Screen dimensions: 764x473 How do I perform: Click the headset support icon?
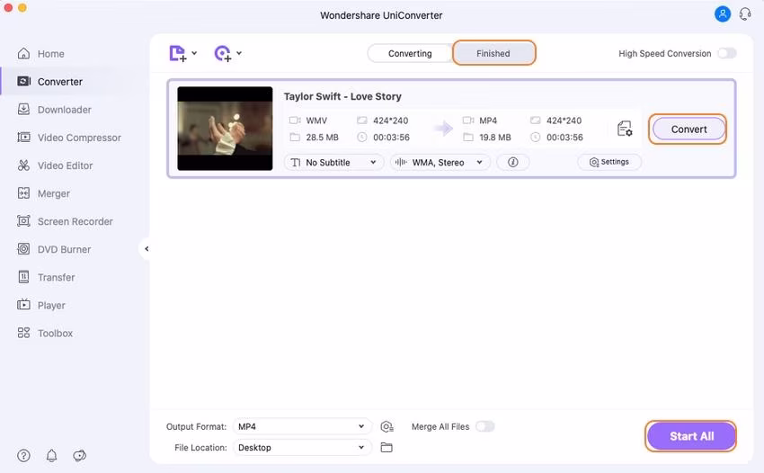tap(744, 14)
